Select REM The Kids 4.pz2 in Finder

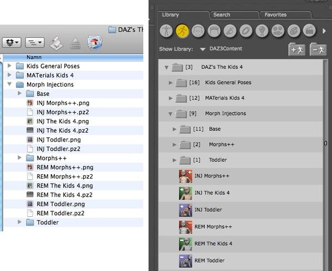click(x=64, y=195)
